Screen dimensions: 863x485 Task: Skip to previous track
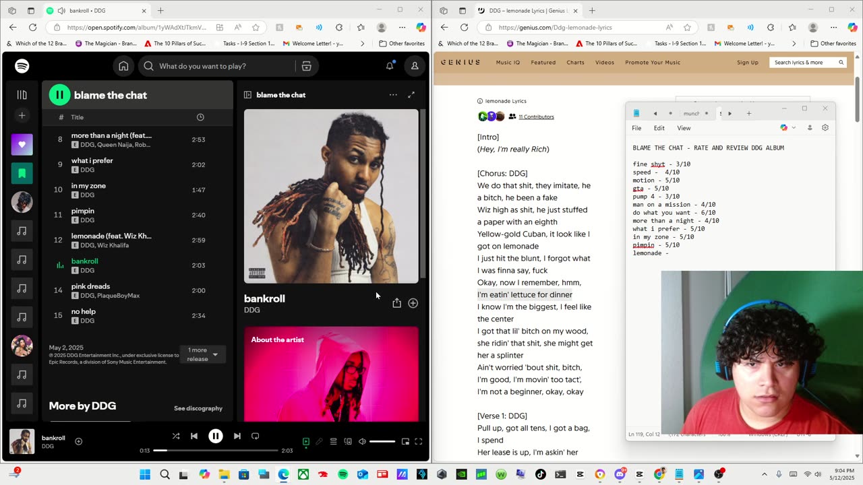point(194,436)
